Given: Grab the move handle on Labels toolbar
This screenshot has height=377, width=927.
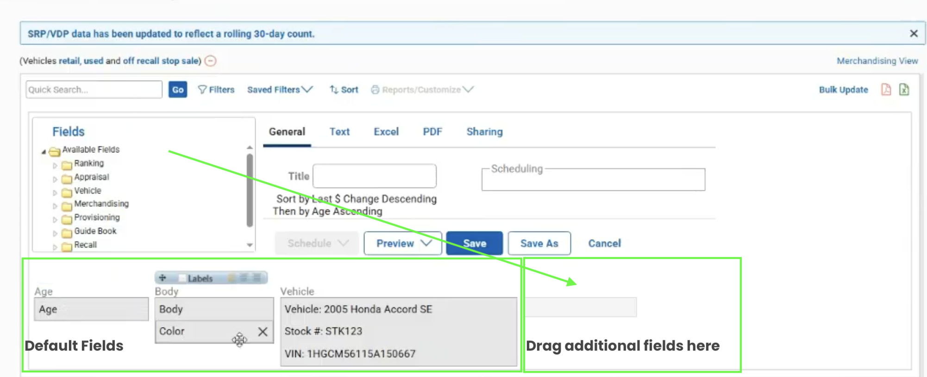Looking at the screenshot, I should [162, 278].
